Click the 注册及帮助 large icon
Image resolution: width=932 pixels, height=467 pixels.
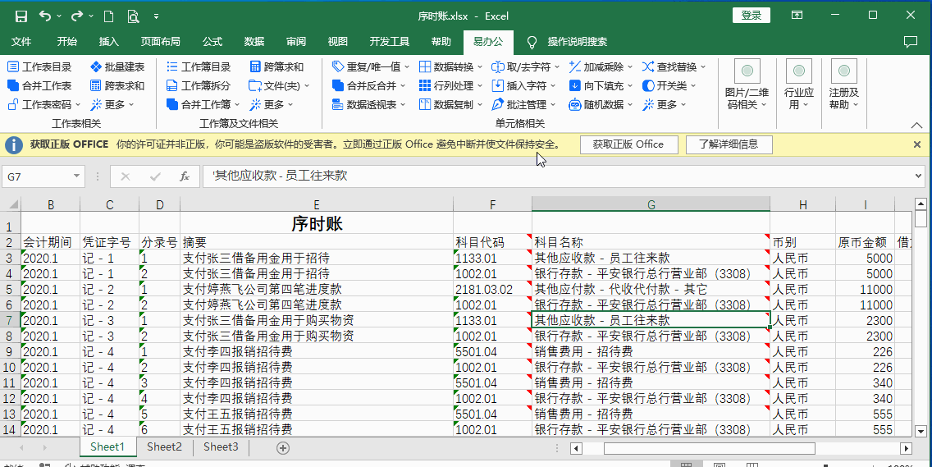click(844, 71)
